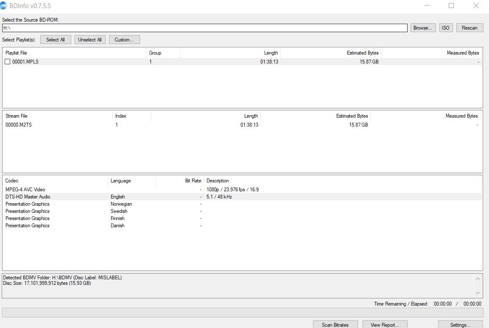Start scan with Scan Bitrates button
This screenshot has height=328, width=489.
click(x=335, y=325)
